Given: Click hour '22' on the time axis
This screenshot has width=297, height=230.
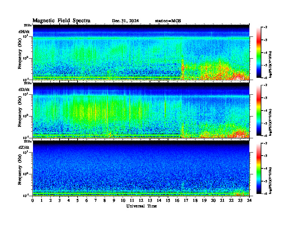Looking at the screenshot, I should pyautogui.click(x=231, y=201).
